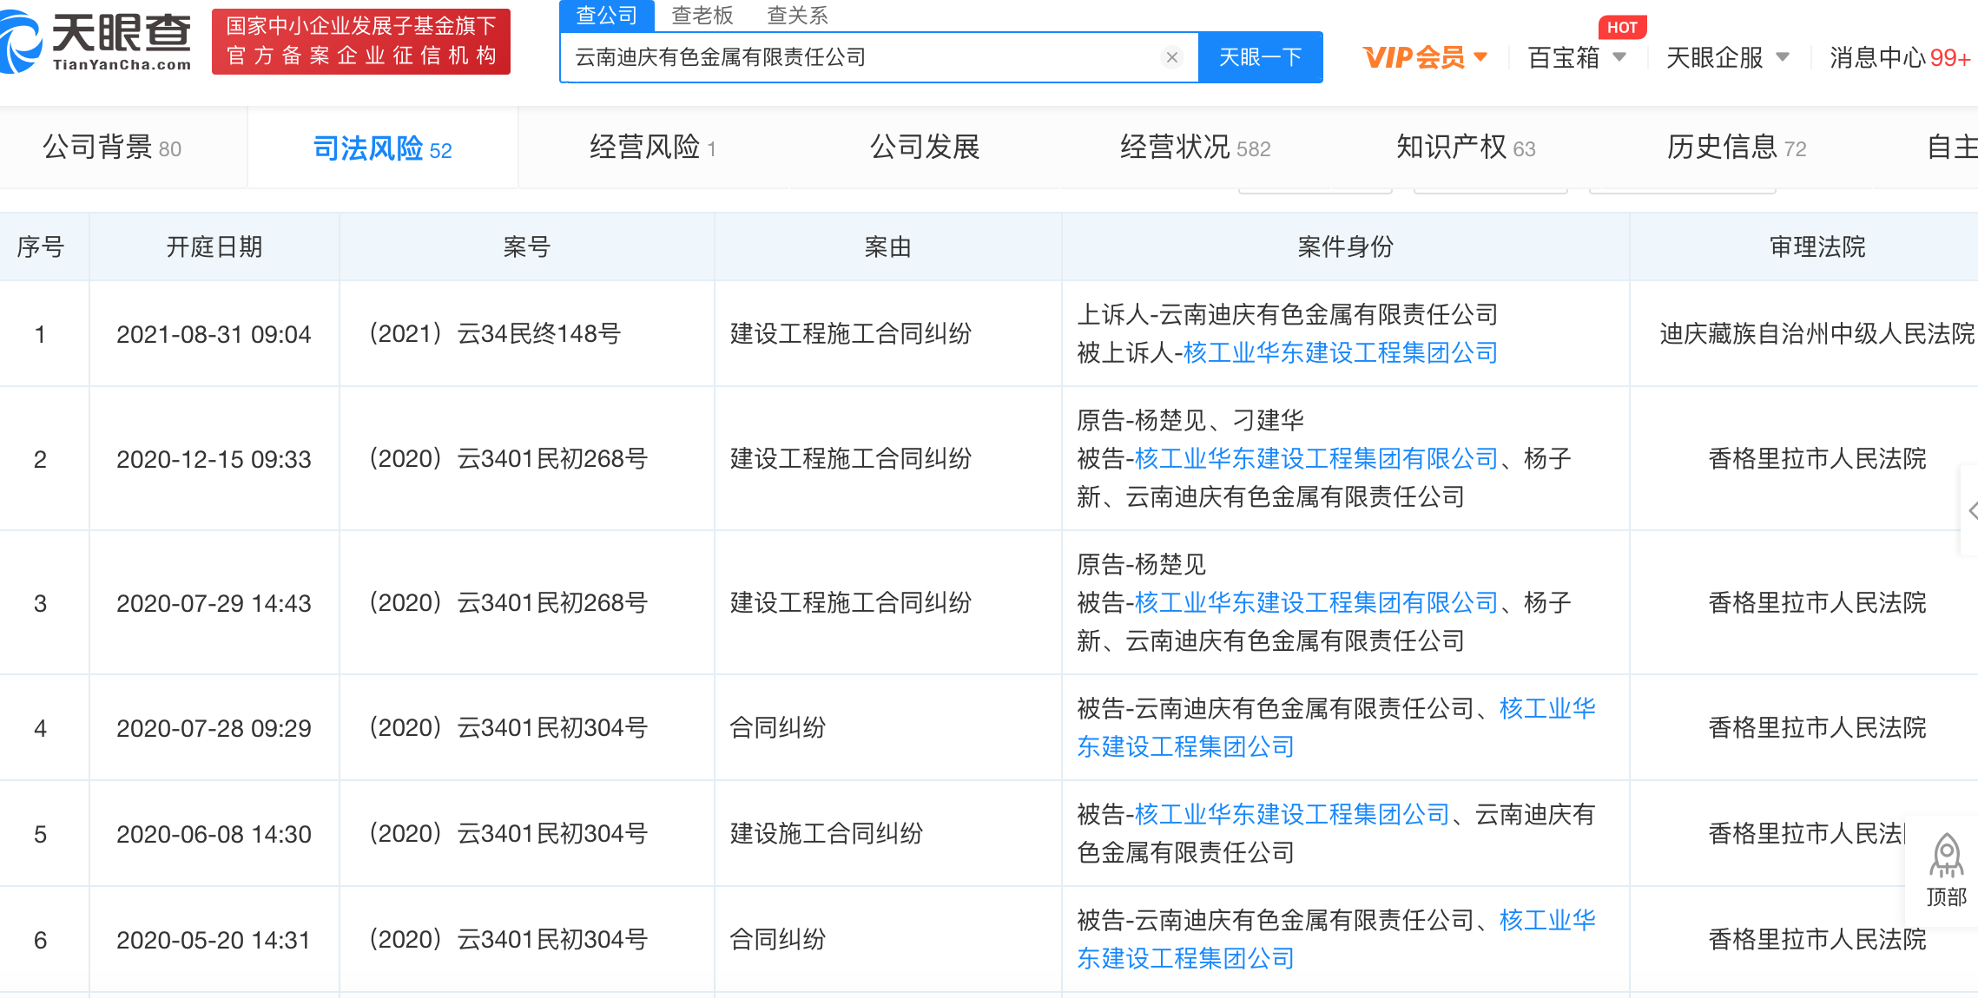Select the 查公司 search tab
This screenshot has height=998, width=1978.
point(606,15)
